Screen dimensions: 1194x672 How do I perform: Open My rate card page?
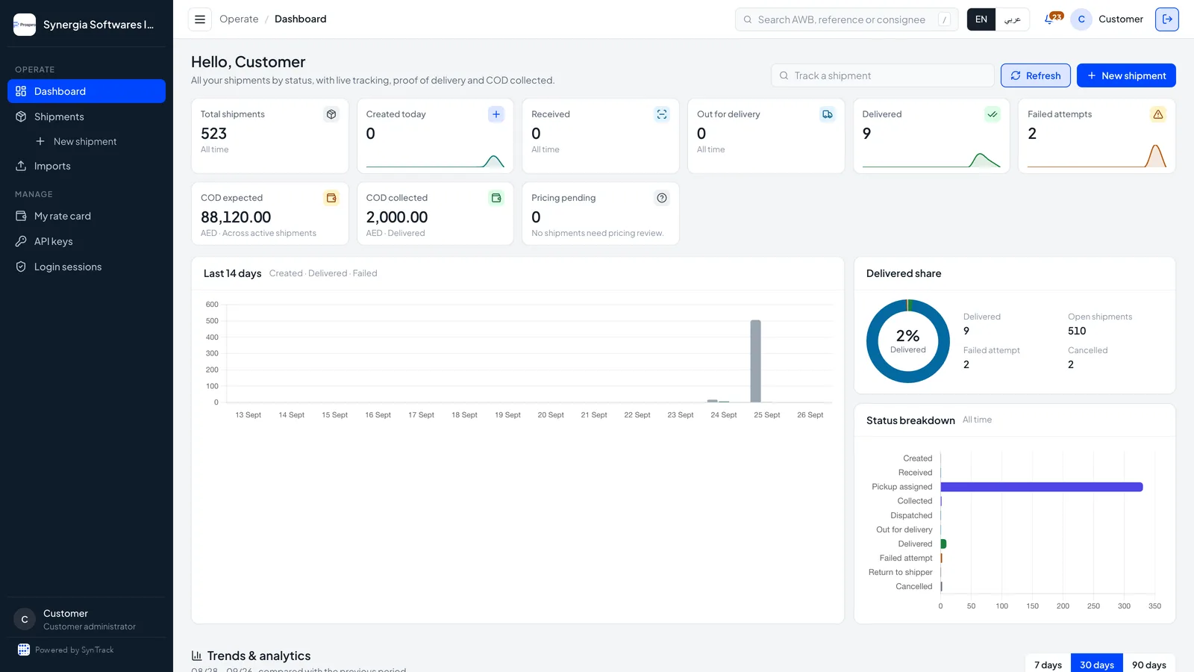pos(87,216)
